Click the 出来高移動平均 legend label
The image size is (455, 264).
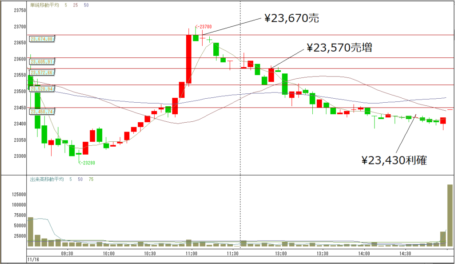tap(47, 179)
